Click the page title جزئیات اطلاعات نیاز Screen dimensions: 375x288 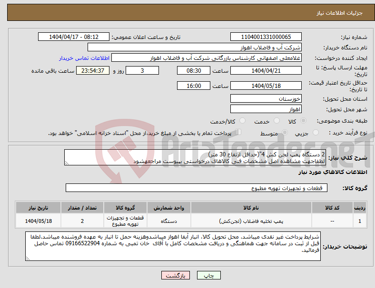coord(340,13)
